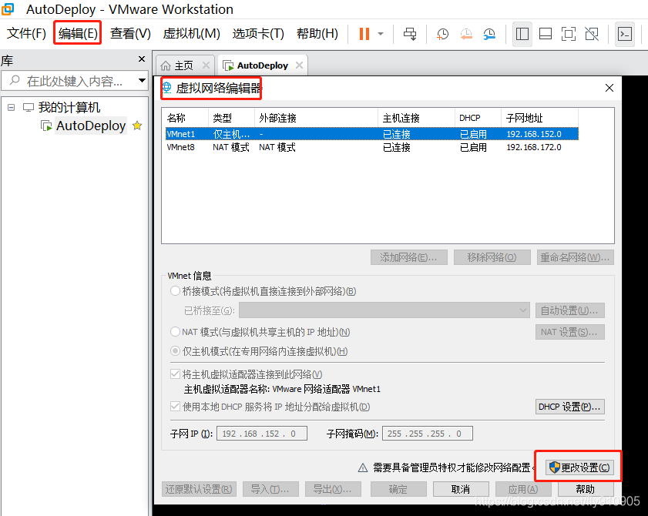Click the favorite star beside AutoDeploy

(137, 126)
